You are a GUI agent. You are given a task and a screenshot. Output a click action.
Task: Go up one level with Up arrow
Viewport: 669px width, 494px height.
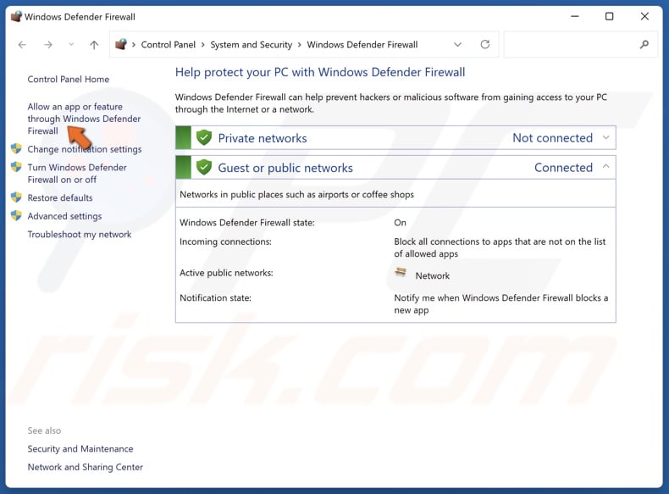94,44
